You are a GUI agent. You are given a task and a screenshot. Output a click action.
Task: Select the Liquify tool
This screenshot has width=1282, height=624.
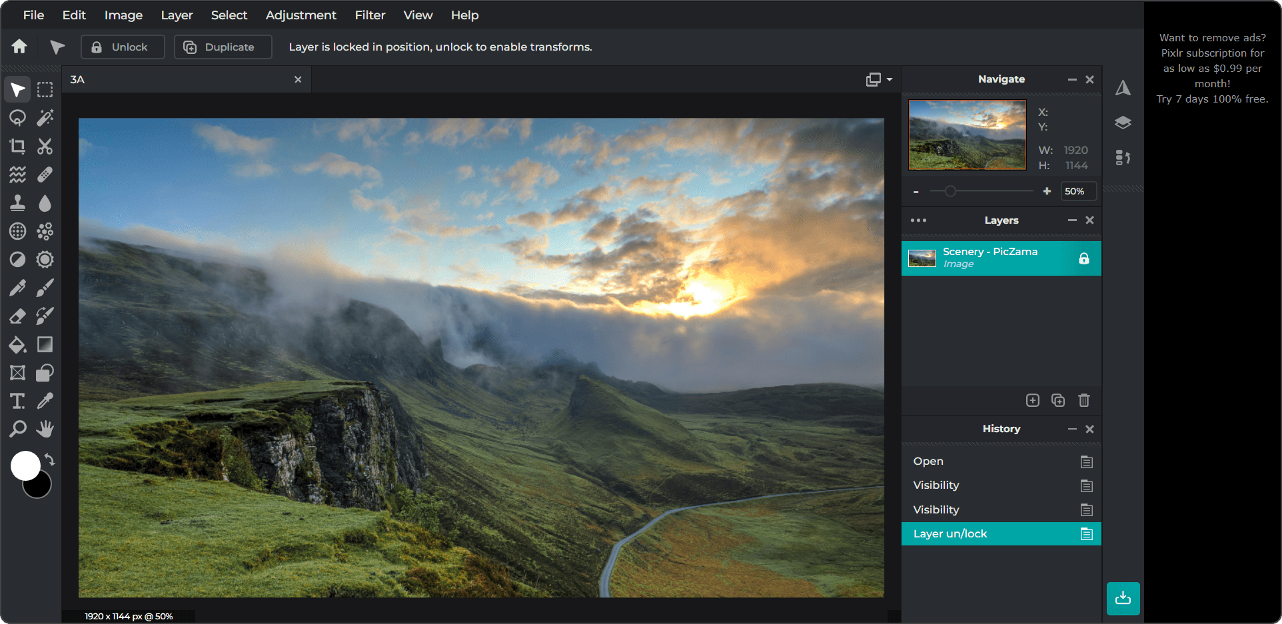tap(17, 174)
